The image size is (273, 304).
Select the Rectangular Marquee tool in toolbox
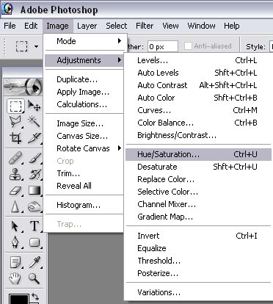(x=15, y=106)
